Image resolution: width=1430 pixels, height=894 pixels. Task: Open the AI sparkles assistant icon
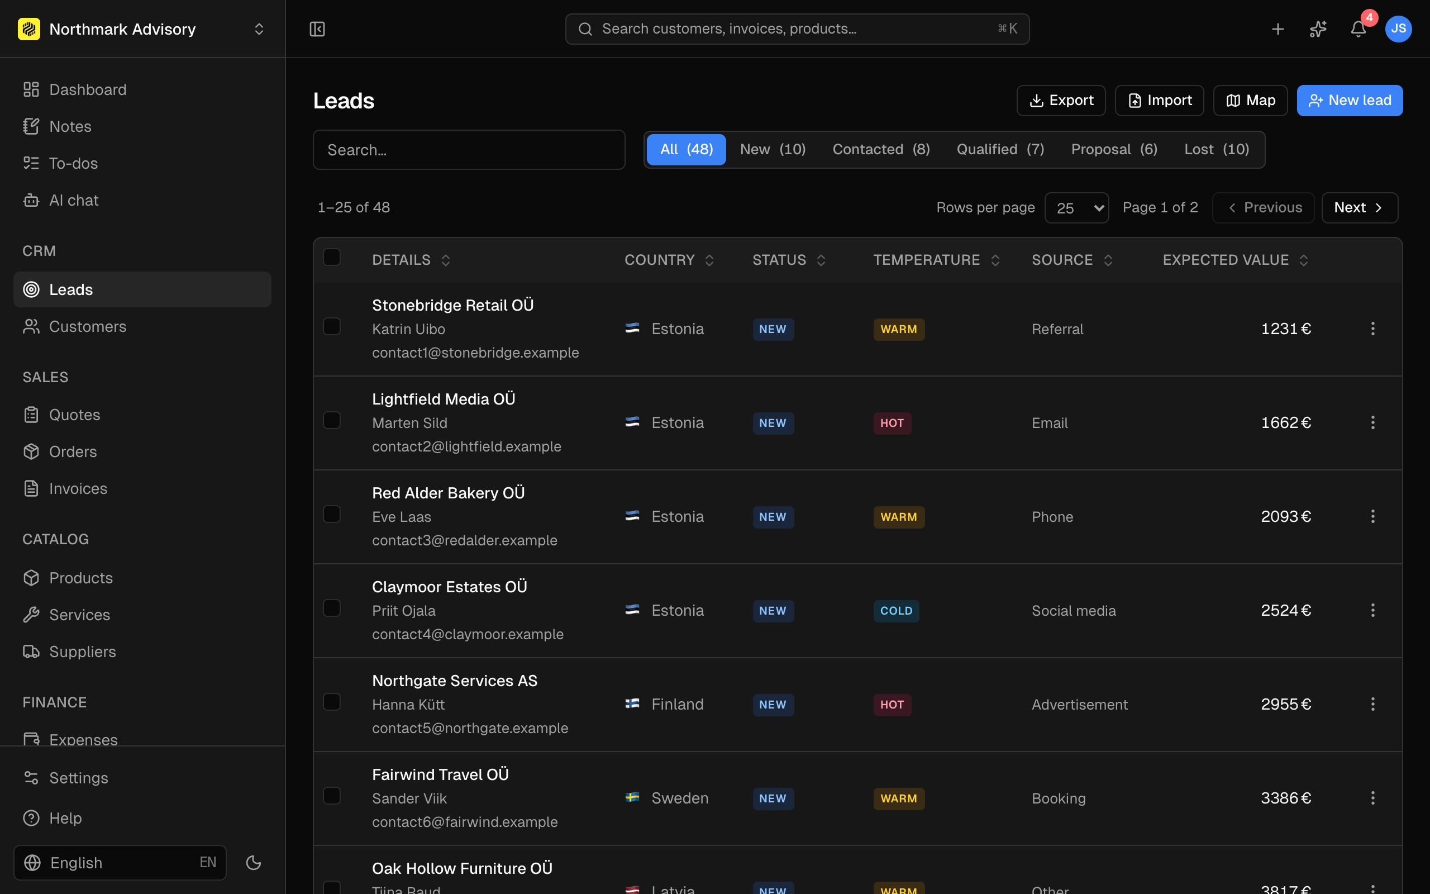pyautogui.click(x=1318, y=29)
